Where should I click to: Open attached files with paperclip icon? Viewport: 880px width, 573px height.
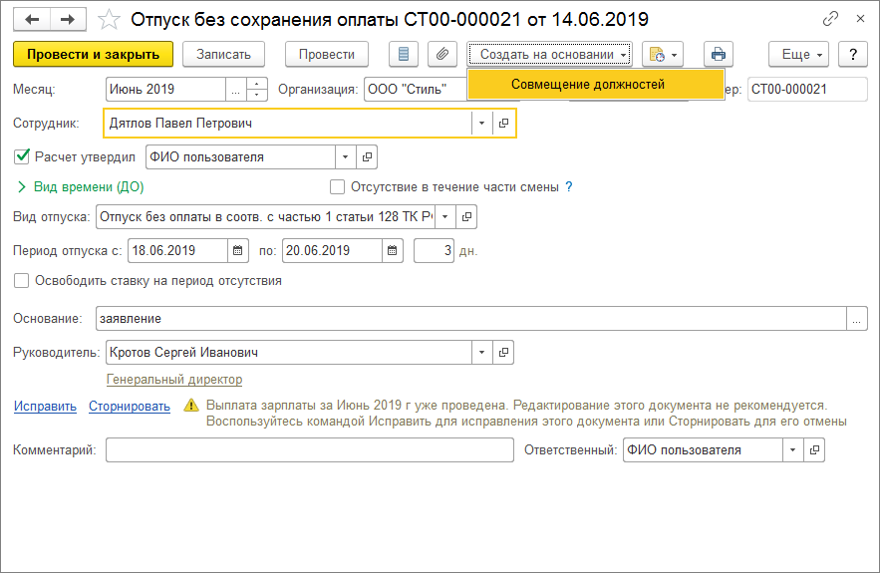tap(441, 54)
